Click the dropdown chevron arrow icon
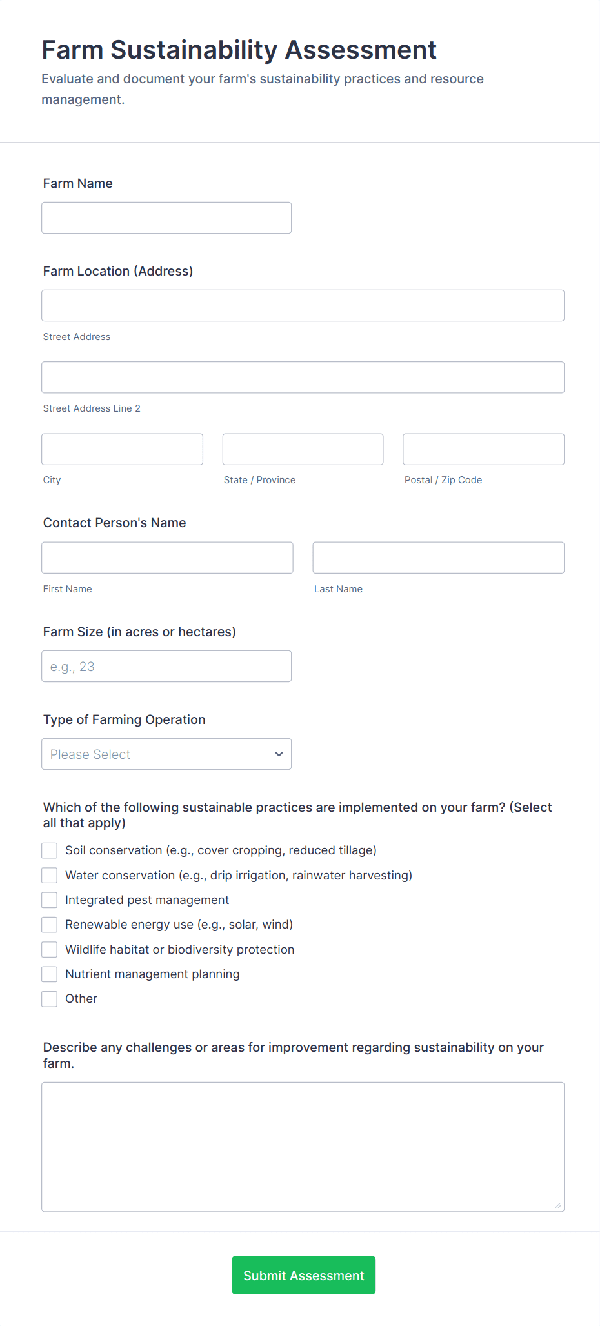This screenshot has width=600, height=1326. (279, 754)
